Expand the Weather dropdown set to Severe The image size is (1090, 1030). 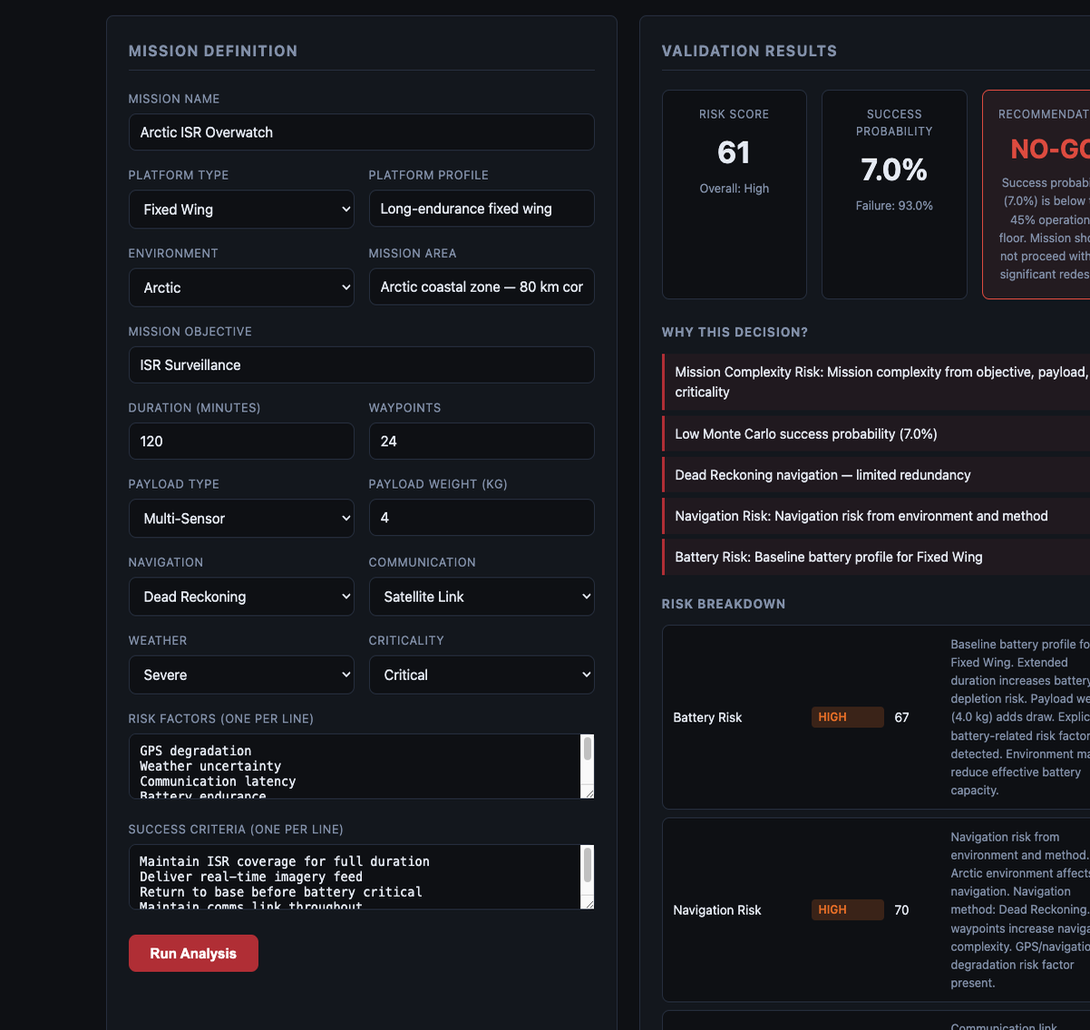pyautogui.click(x=241, y=675)
